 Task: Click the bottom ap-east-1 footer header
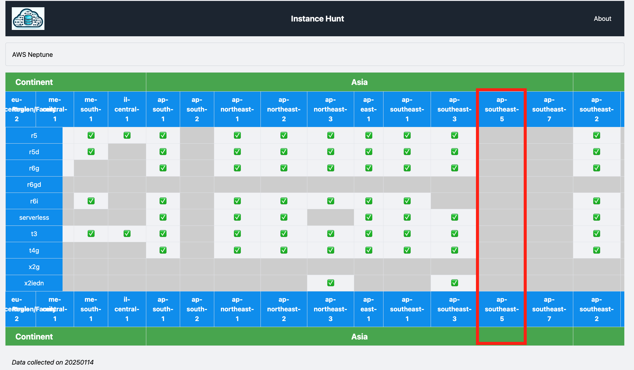click(369, 309)
